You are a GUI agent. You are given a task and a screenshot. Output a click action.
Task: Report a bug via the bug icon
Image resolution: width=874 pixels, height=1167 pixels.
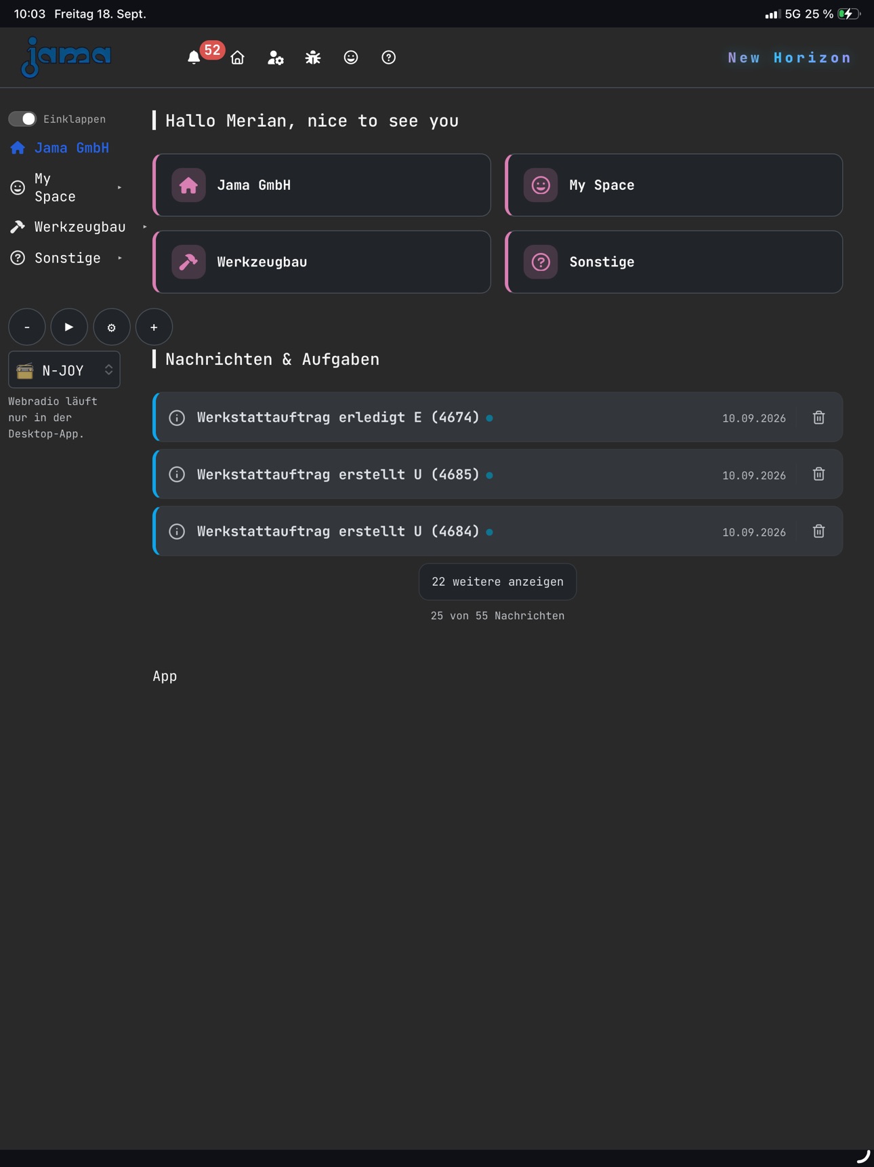click(313, 58)
